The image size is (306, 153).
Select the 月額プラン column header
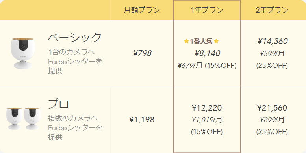coord(142,10)
